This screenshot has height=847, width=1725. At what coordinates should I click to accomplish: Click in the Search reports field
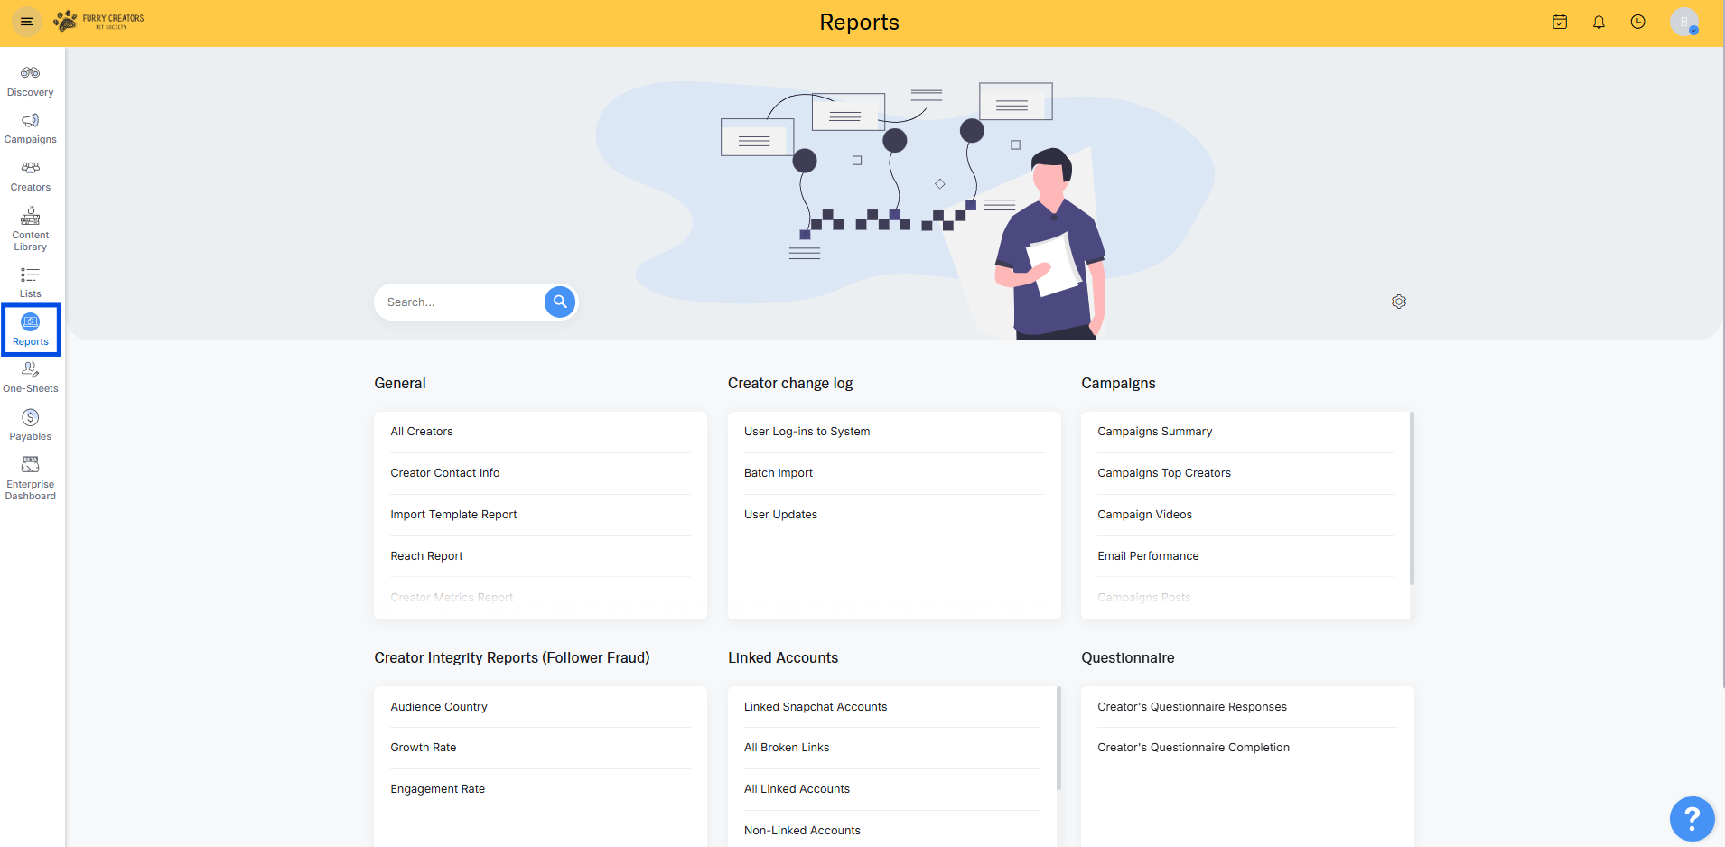461,302
